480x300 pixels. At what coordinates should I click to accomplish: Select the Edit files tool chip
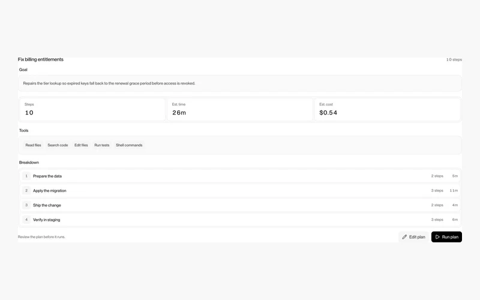pos(81,145)
